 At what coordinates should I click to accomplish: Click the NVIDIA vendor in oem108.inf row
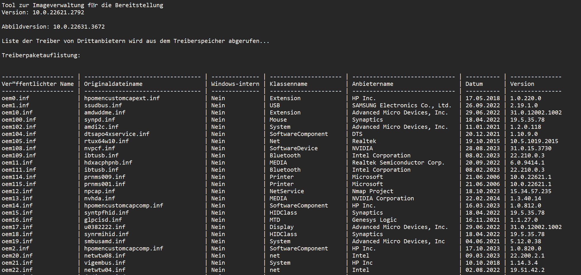click(362, 148)
